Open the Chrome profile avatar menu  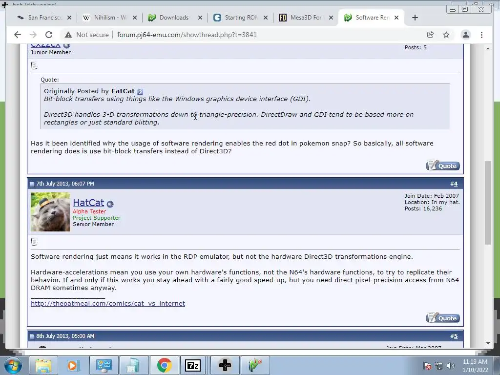coord(465,35)
